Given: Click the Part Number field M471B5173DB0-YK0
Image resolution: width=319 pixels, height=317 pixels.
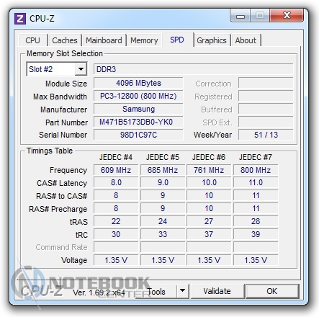Looking at the screenshot, I should tap(138, 122).
